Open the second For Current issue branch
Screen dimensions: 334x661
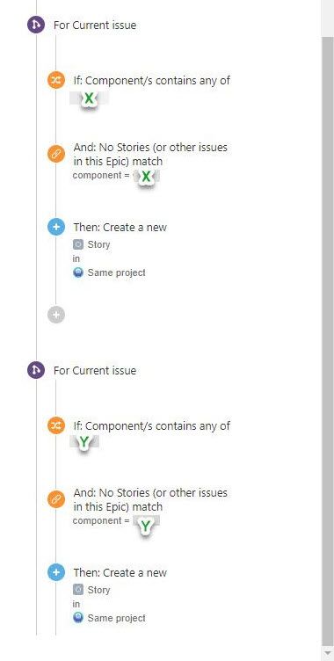pyautogui.click(x=95, y=371)
